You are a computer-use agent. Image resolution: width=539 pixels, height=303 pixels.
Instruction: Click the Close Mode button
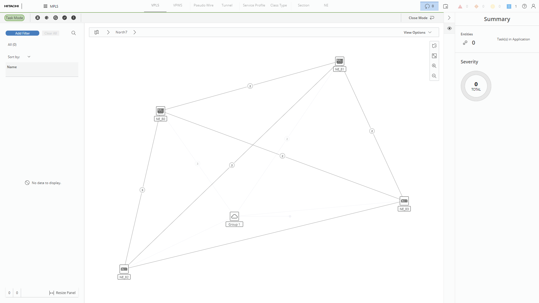point(421,18)
